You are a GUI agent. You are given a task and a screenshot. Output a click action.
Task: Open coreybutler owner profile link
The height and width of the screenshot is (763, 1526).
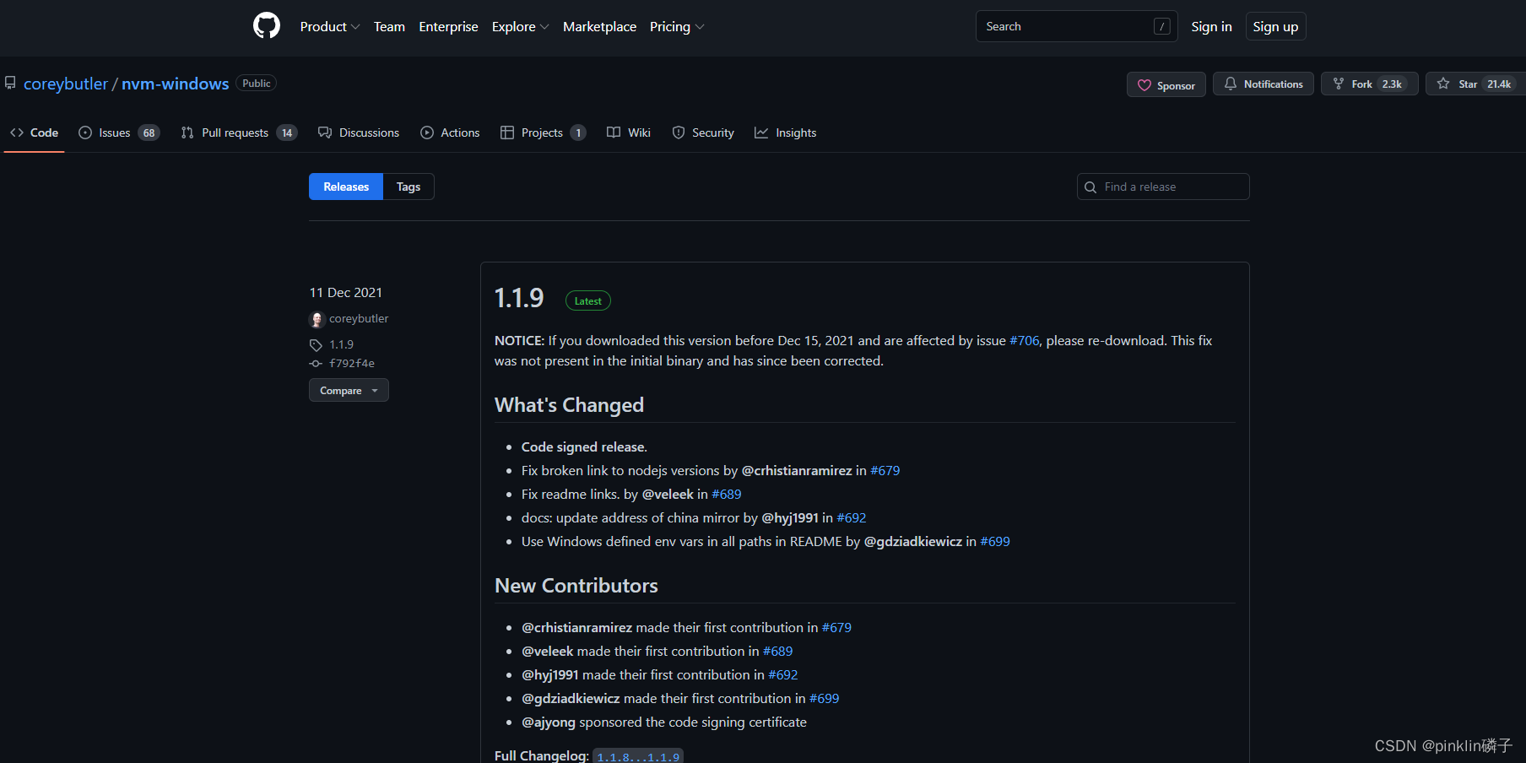[x=66, y=84]
